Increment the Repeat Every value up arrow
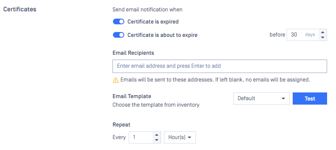The image size is (336, 150). (157, 135)
